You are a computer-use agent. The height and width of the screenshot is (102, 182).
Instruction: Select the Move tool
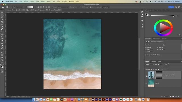point(2,12)
